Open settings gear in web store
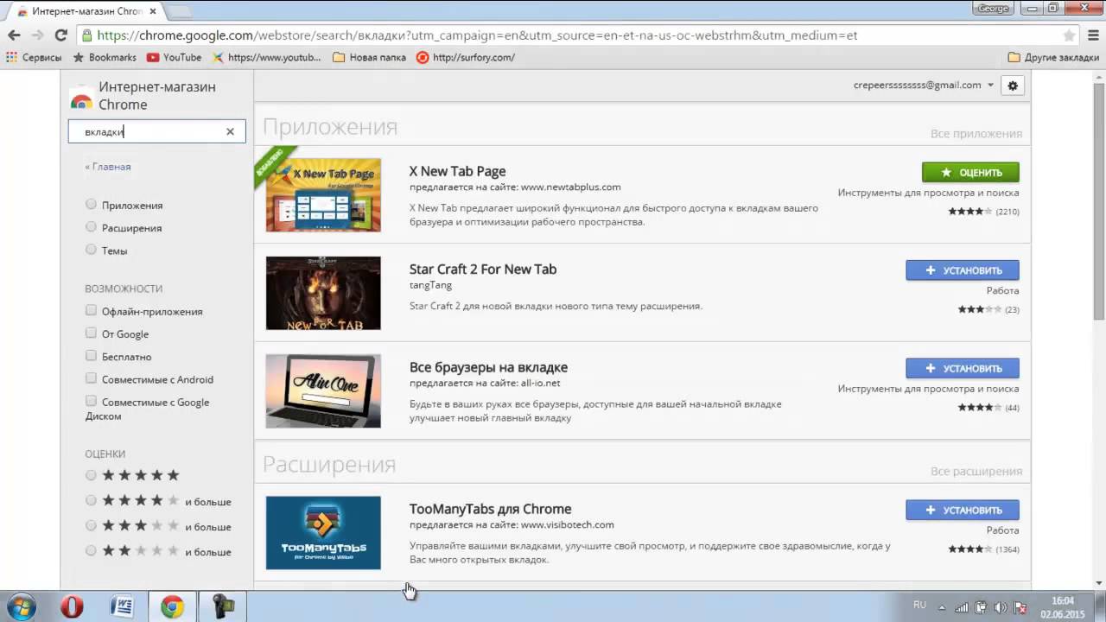 coord(1013,86)
